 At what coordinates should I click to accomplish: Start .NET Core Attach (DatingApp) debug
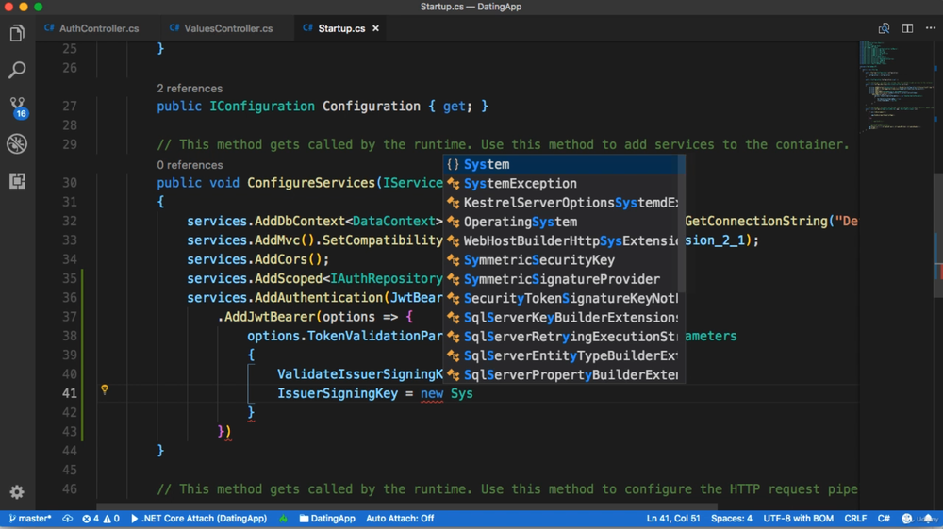[198, 519]
